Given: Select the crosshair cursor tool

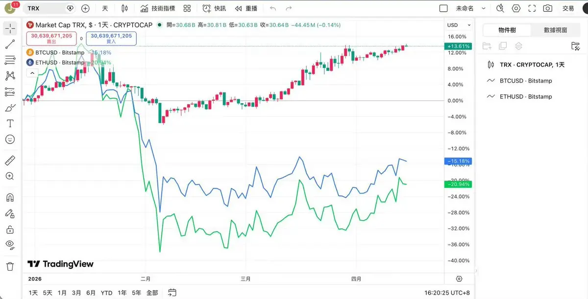Looking at the screenshot, I should (x=10, y=28).
